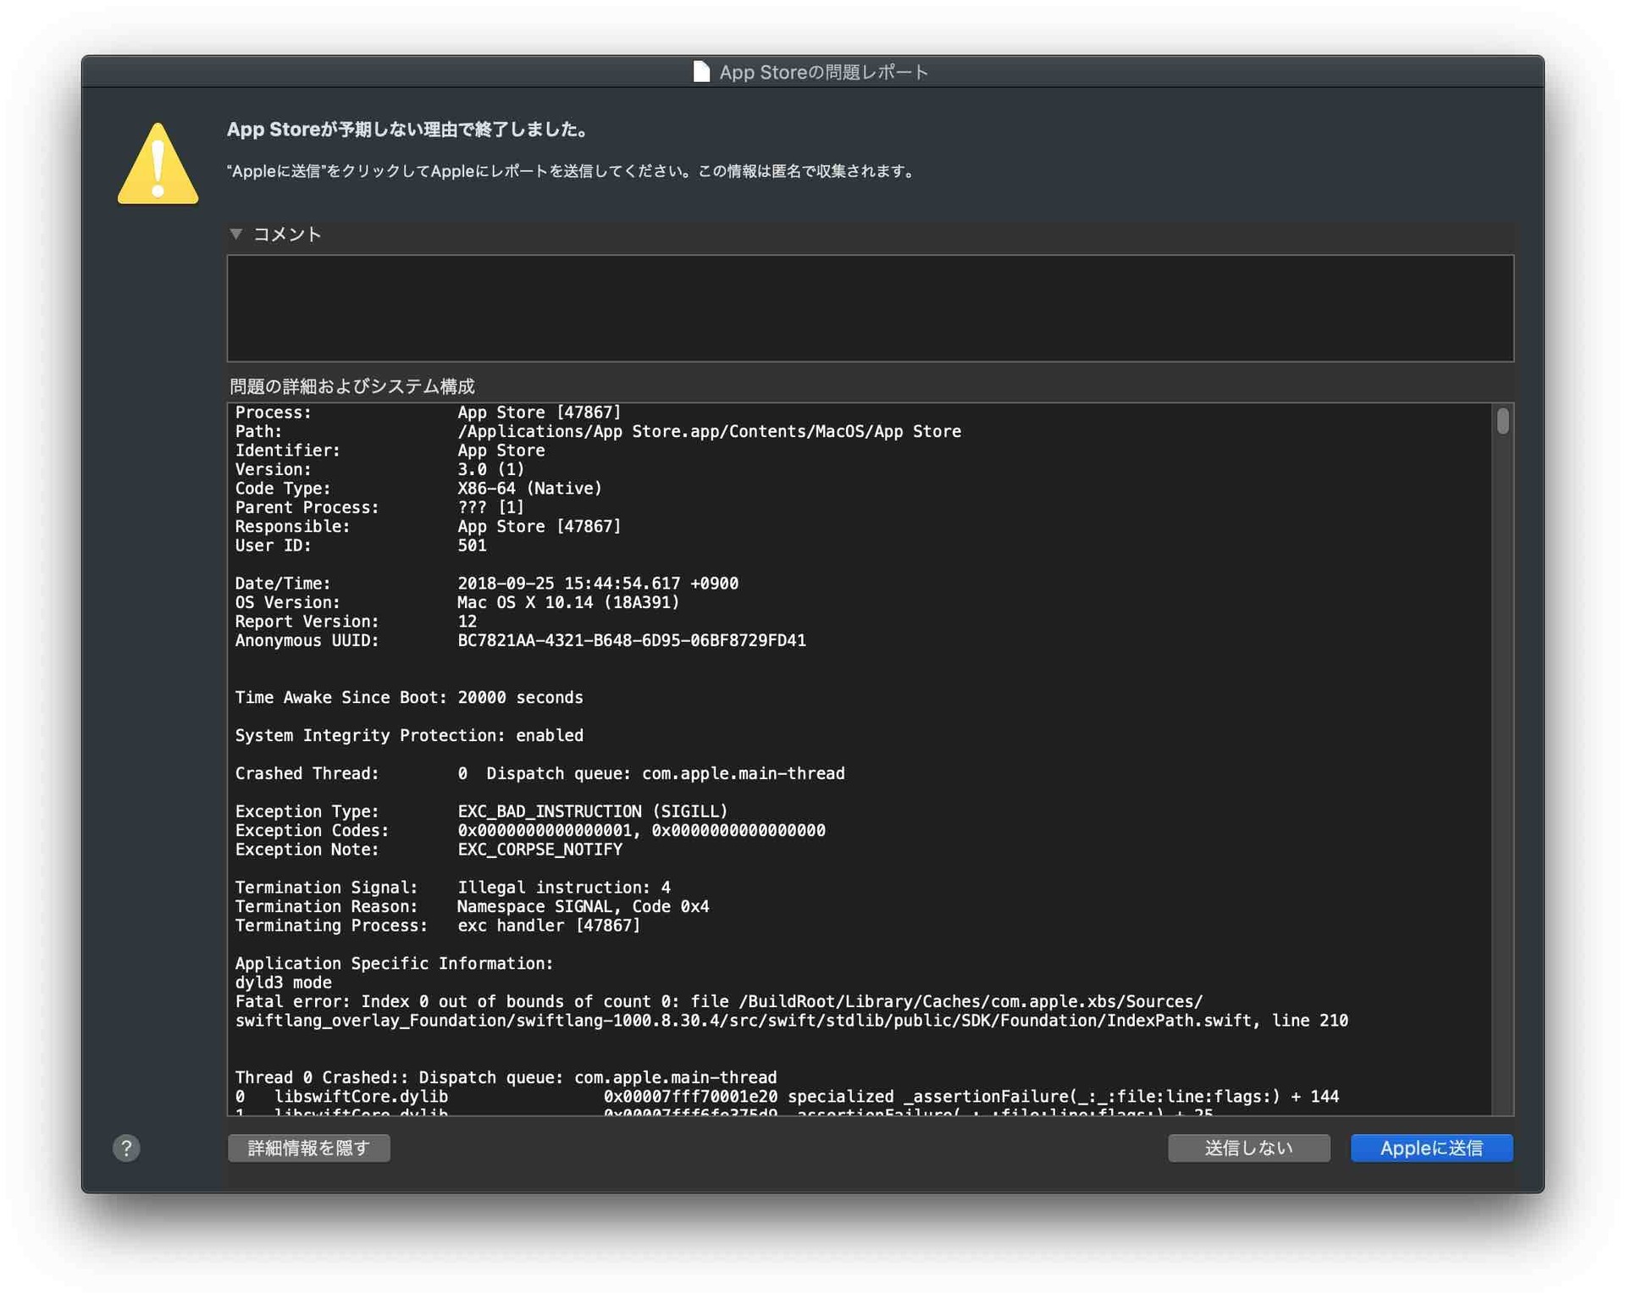This screenshot has height=1301, width=1626.
Task: Click the 詳細情報を隠す button
Action: click(x=309, y=1148)
